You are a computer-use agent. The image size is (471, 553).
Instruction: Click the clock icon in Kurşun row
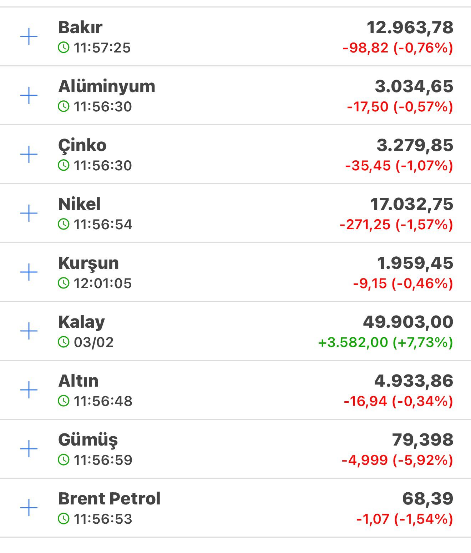tap(64, 283)
